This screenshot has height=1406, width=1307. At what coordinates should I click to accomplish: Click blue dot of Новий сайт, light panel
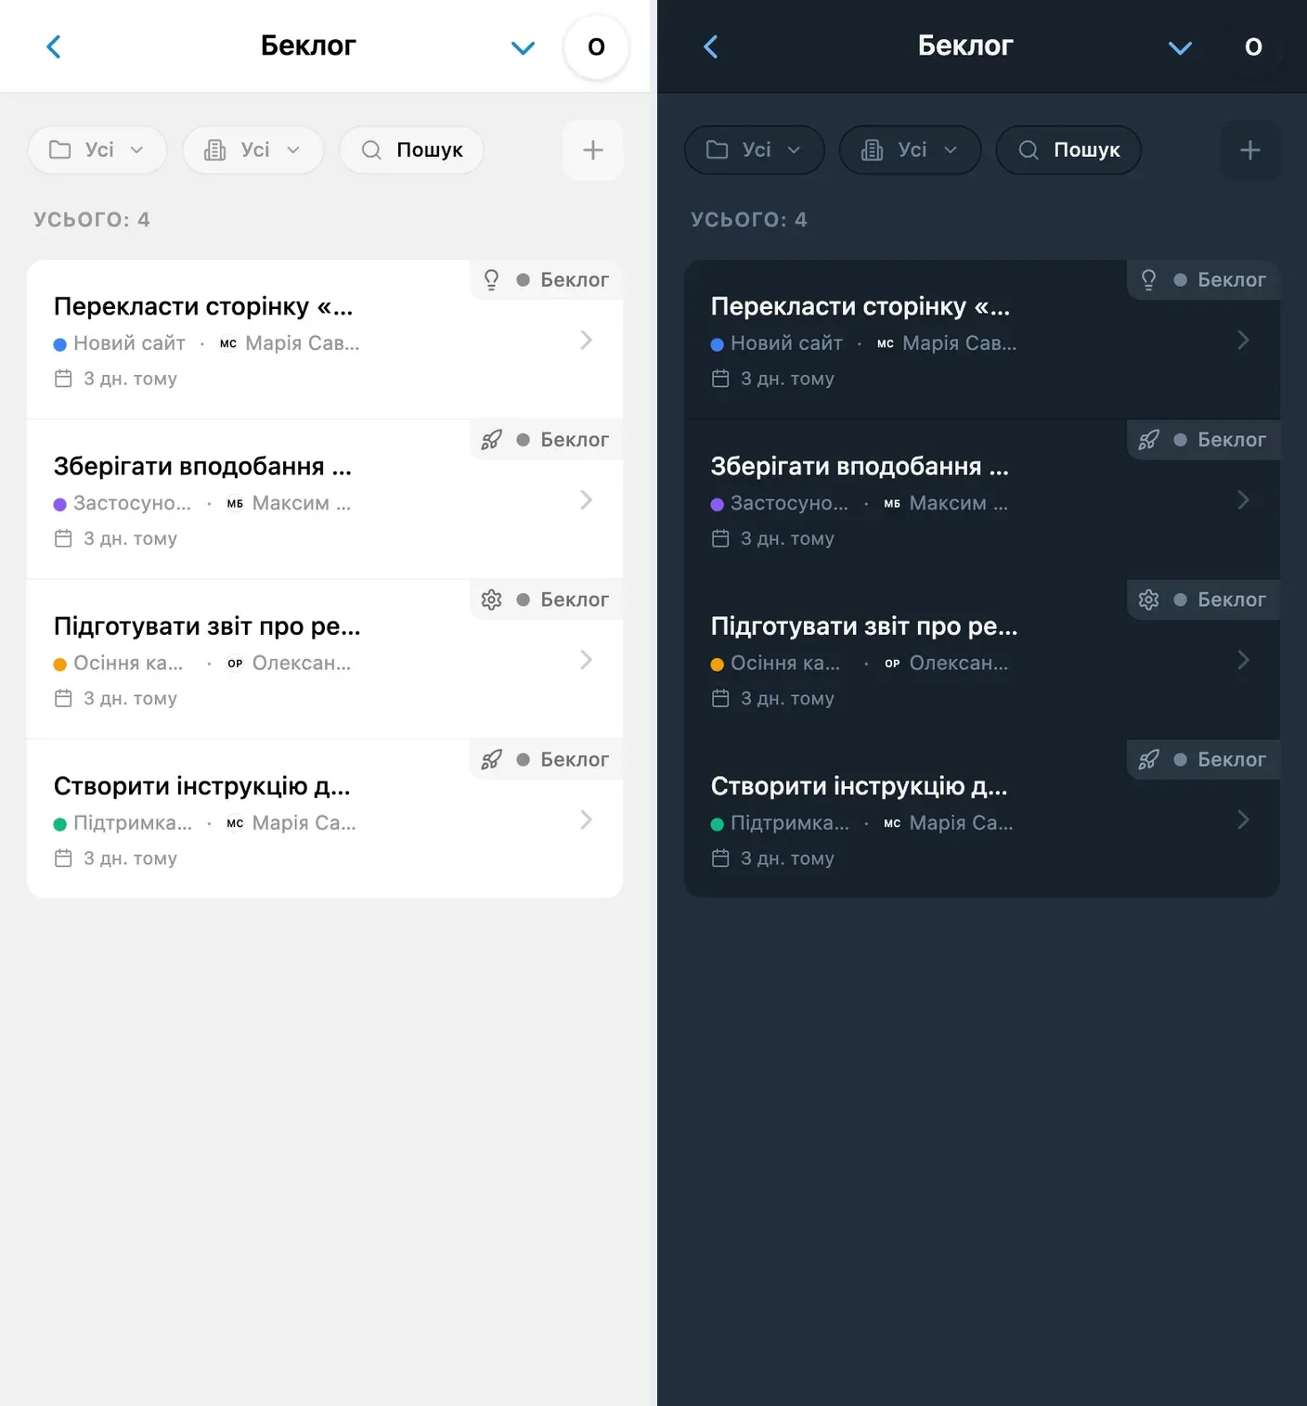pyautogui.click(x=60, y=344)
